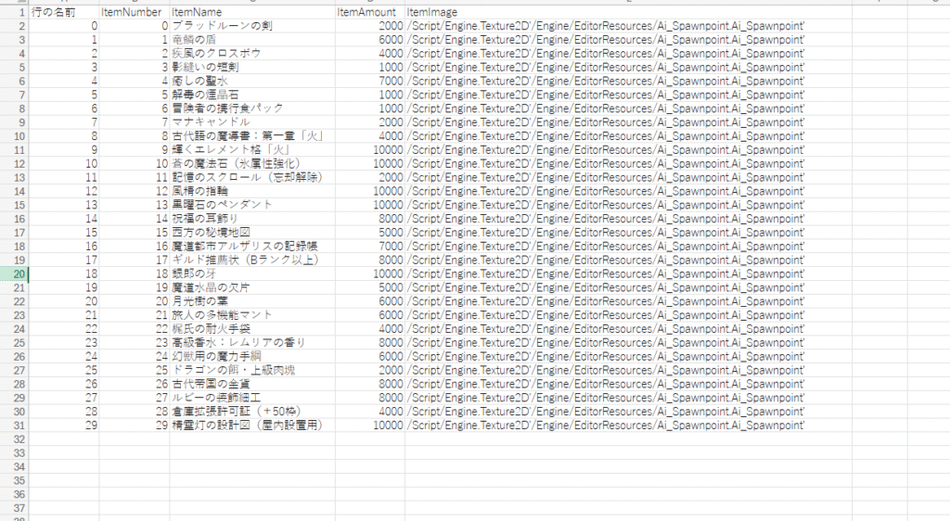
Task: Click the '影縫いの短剣' item name cell
Action: click(x=252, y=67)
